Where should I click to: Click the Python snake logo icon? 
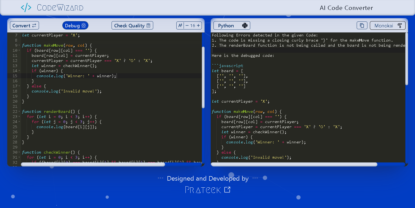pos(245,25)
